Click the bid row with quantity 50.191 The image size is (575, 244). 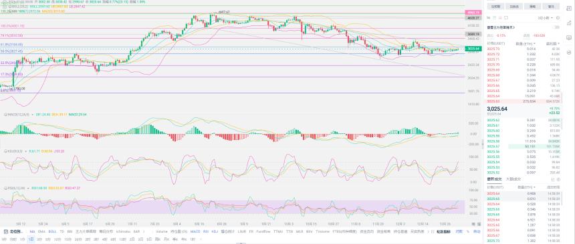(x=524, y=146)
